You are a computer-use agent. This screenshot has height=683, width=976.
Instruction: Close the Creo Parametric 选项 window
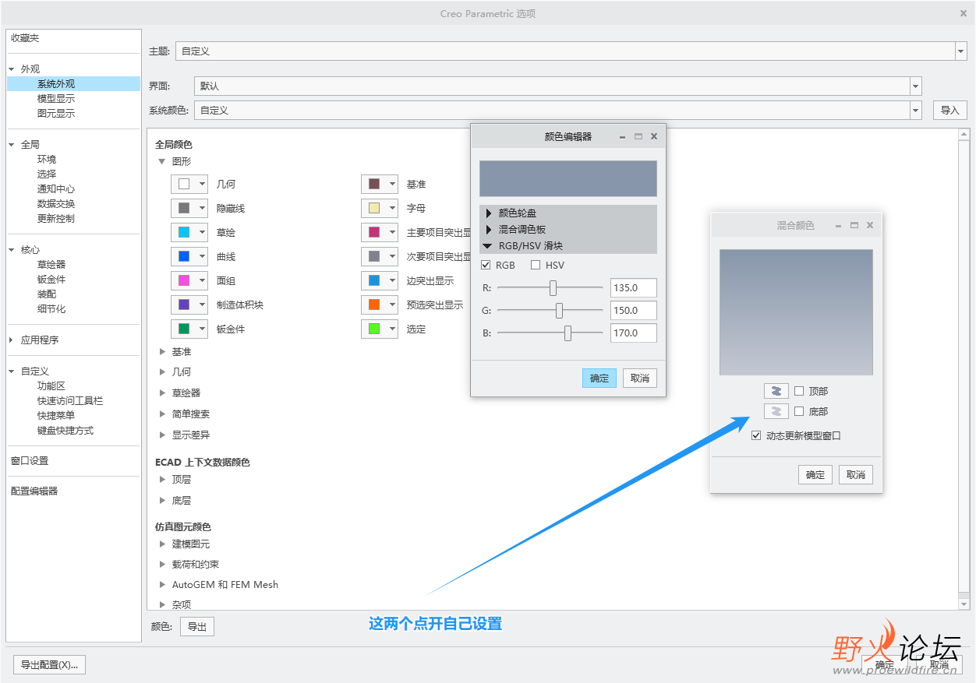(964, 13)
